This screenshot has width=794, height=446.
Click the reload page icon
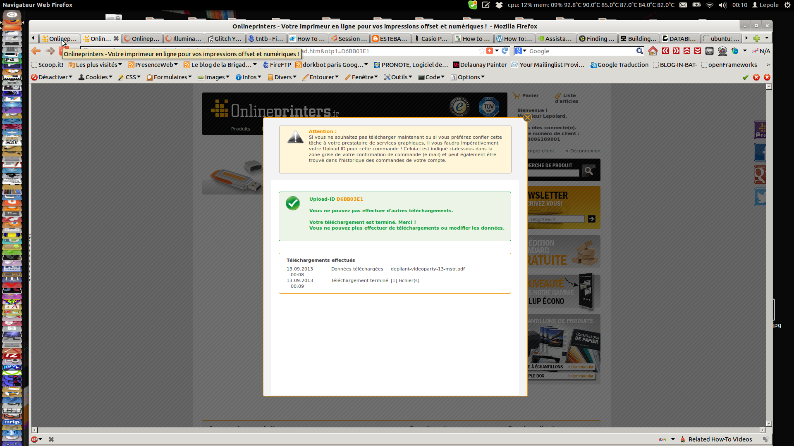(505, 51)
